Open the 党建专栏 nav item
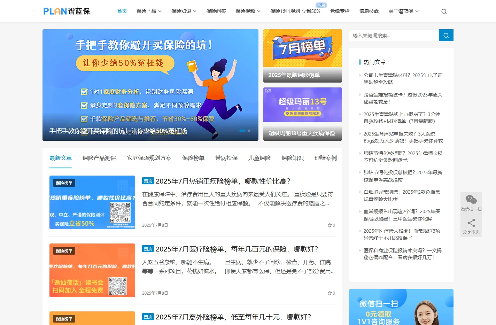 coord(340,11)
